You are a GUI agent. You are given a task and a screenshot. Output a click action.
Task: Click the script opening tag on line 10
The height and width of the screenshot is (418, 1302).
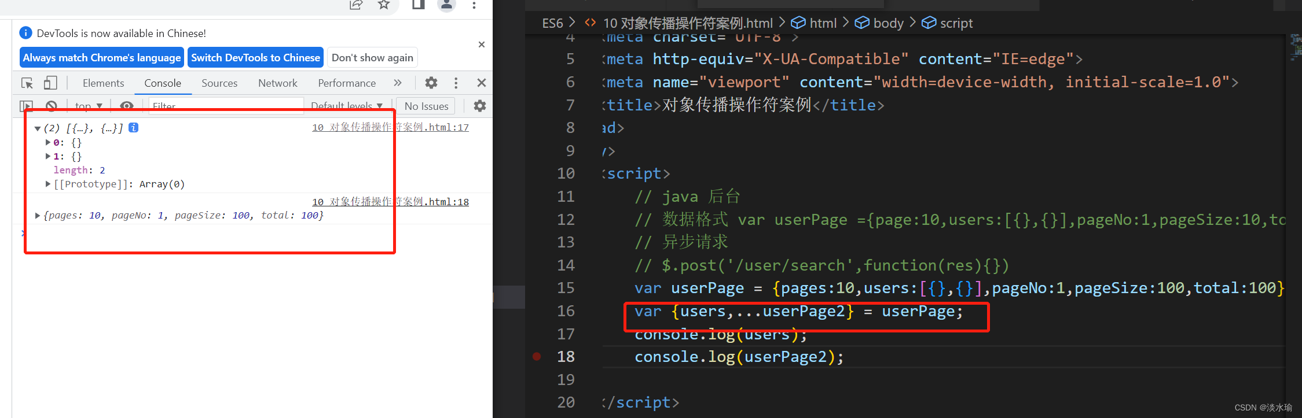click(636, 173)
